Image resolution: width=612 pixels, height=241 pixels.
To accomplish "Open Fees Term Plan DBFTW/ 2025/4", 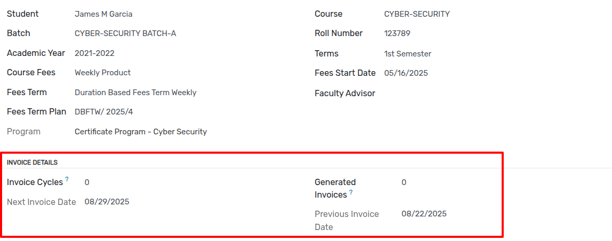I will (104, 112).
